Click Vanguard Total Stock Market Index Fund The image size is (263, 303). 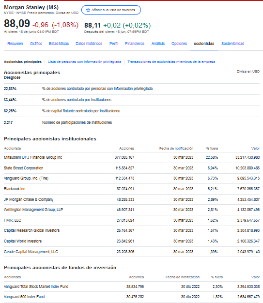point(36,287)
